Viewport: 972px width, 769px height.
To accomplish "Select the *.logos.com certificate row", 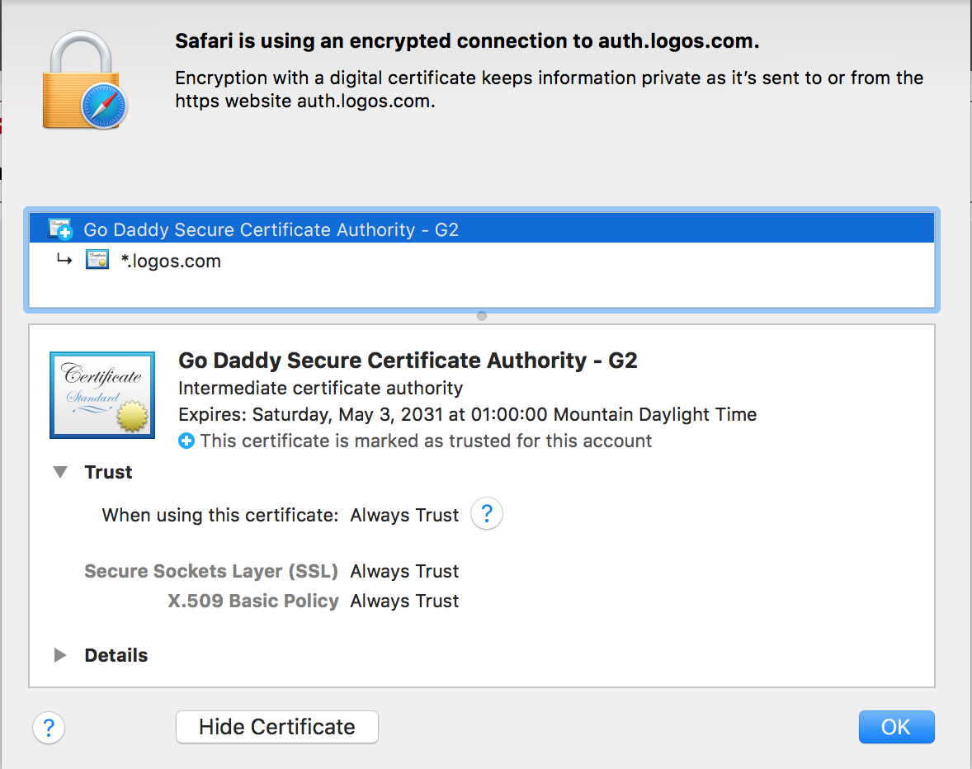I will pos(482,260).
